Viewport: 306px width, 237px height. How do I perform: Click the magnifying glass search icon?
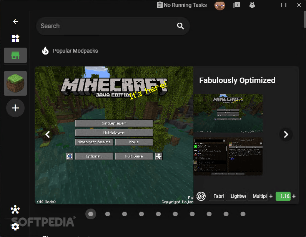click(180, 26)
